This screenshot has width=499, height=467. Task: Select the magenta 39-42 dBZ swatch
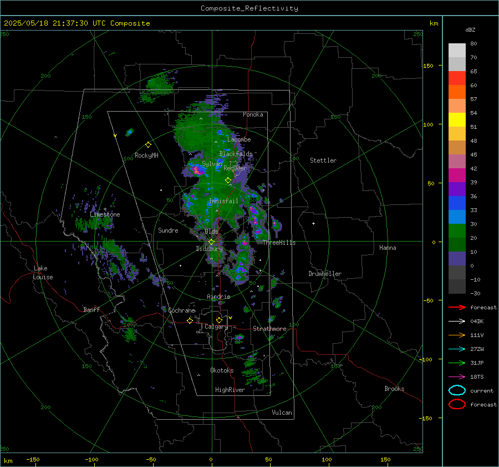click(x=457, y=175)
